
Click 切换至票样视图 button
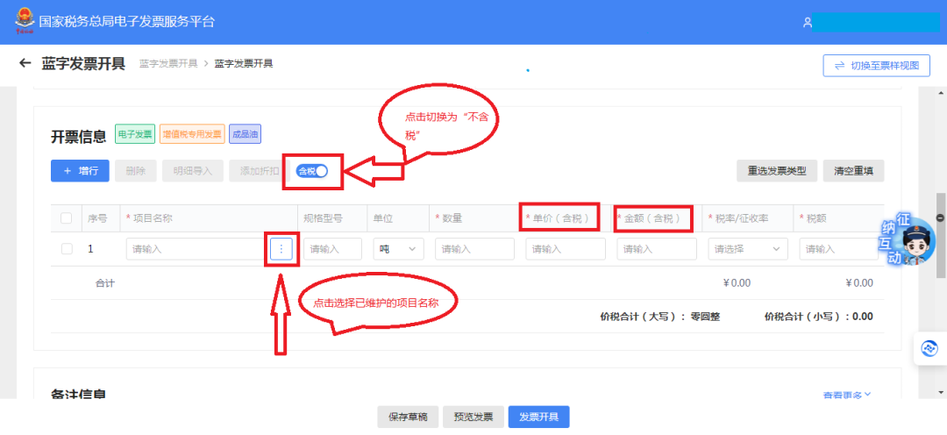pyautogui.click(x=876, y=66)
